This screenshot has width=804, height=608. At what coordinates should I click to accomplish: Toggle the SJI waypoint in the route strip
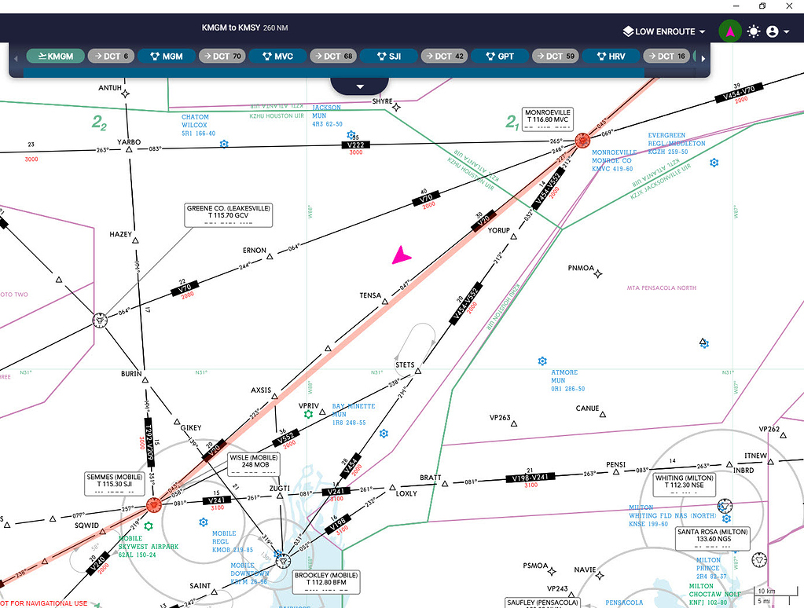pyautogui.click(x=389, y=56)
